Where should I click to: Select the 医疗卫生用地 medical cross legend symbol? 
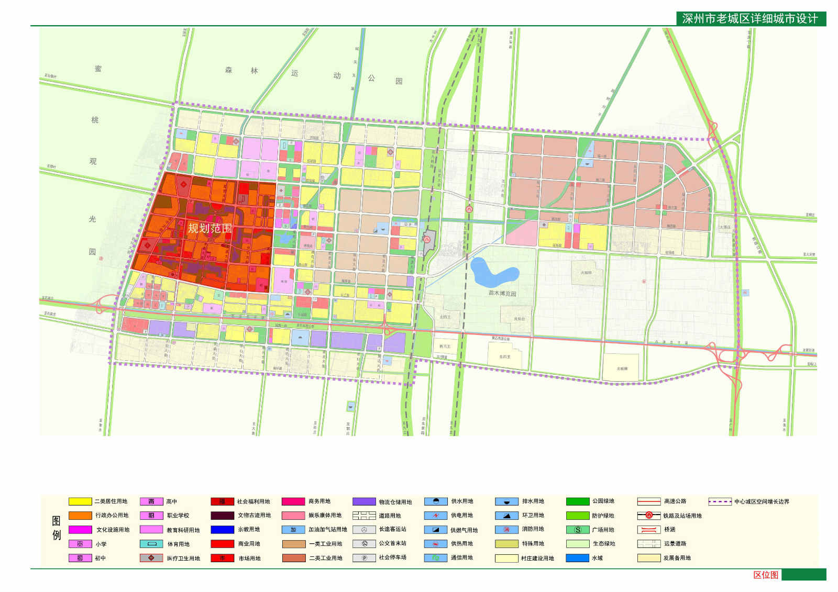click(151, 558)
